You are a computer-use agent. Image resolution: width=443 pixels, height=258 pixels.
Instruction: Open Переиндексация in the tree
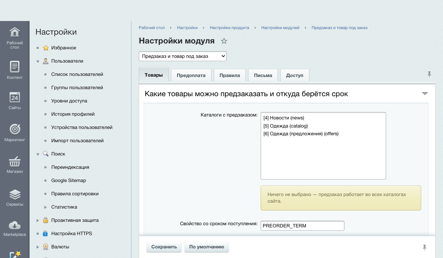point(70,167)
